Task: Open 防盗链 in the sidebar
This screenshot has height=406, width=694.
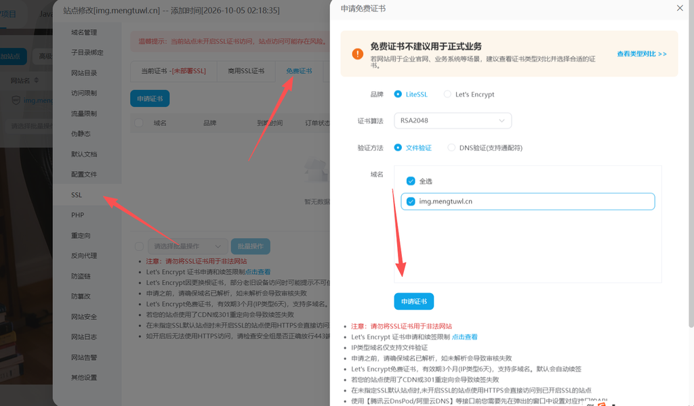Action: [x=81, y=276]
